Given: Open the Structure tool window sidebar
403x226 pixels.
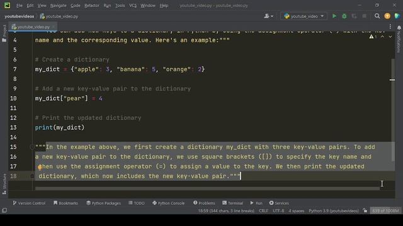Looking at the screenshot, I should (x=4, y=184).
